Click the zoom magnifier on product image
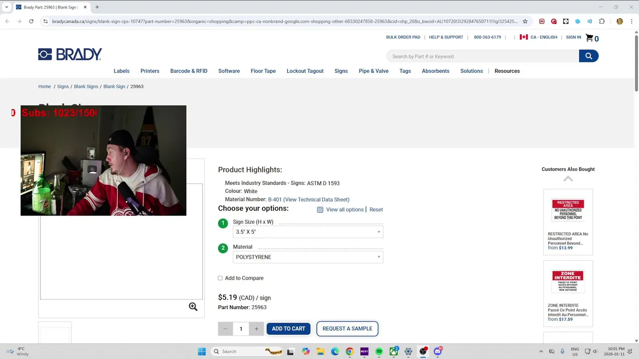 [x=193, y=307]
